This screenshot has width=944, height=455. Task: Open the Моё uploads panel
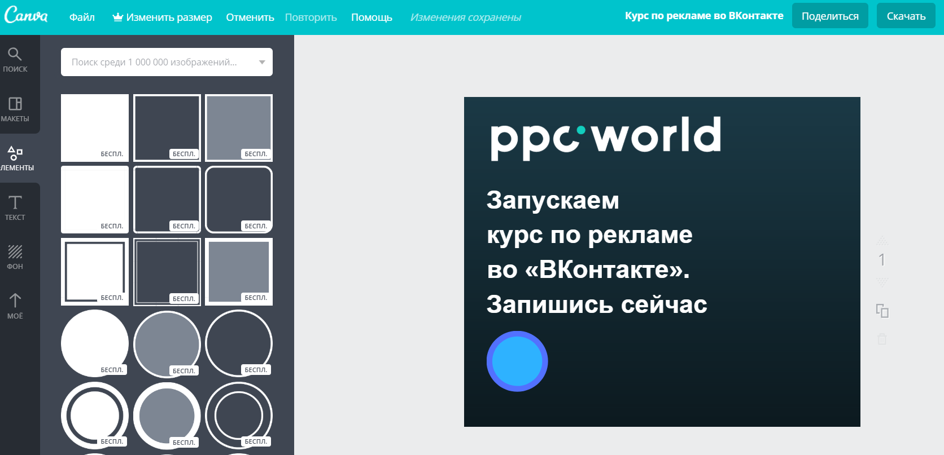pyautogui.click(x=15, y=306)
